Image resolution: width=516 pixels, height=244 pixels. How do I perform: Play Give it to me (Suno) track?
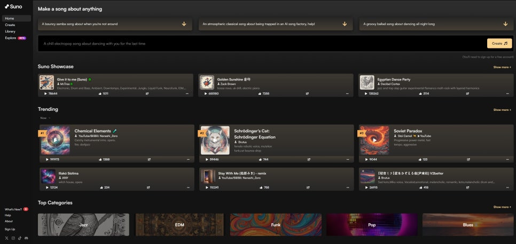click(46, 94)
